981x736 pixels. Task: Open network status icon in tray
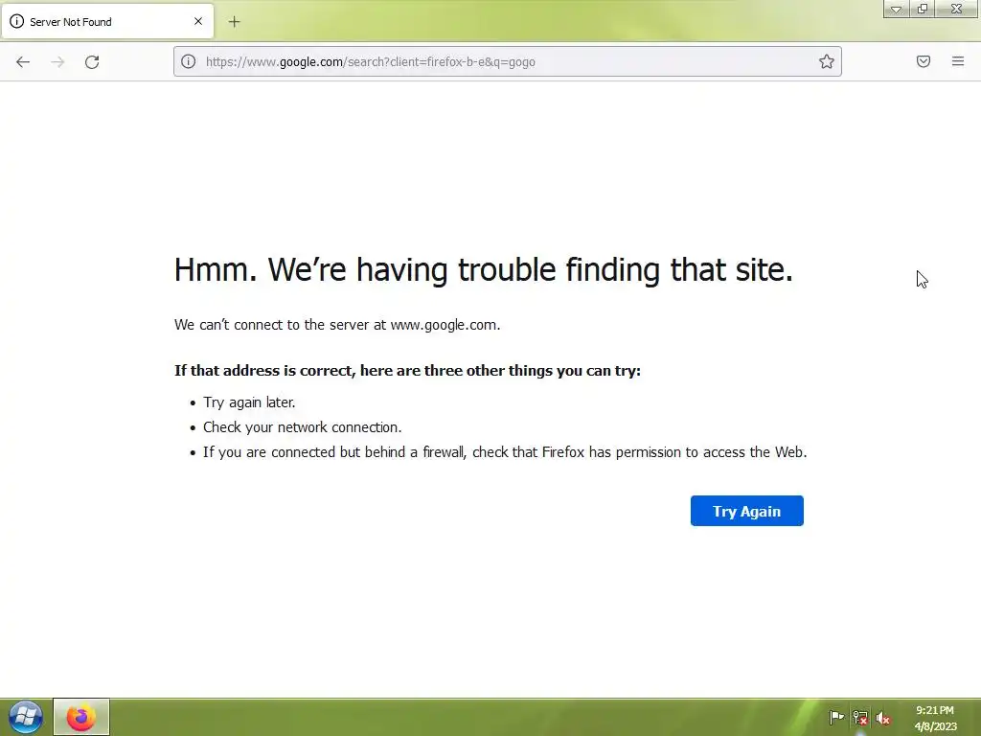coord(860,718)
